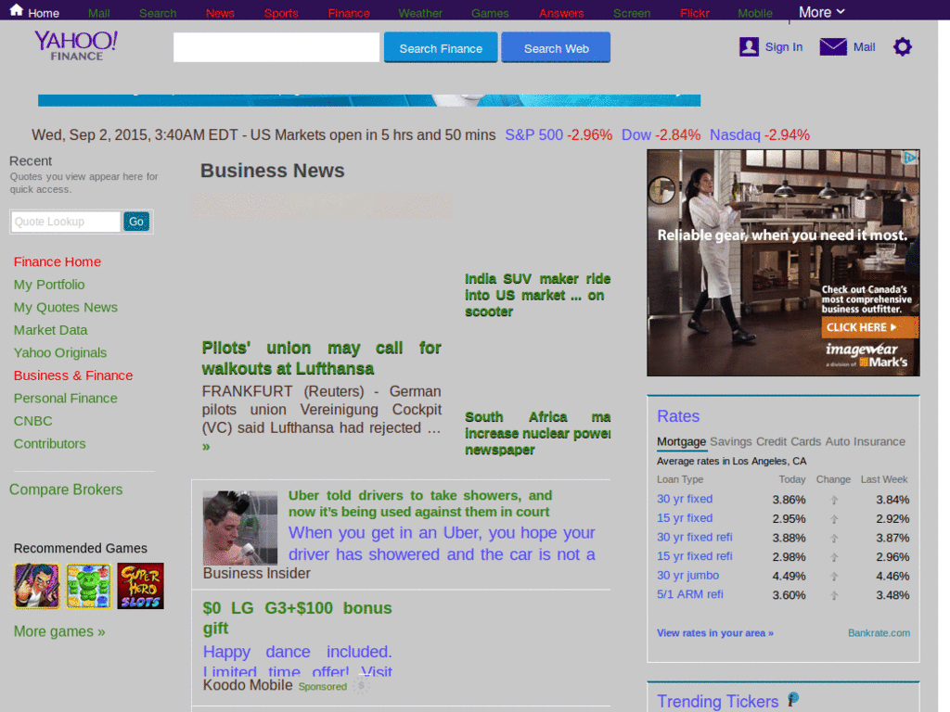Open CNBC in sidebar
Image resolution: width=950 pixels, height=712 pixels.
click(32, 421)
